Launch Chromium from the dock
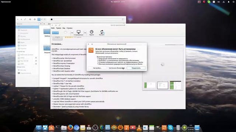The width and height of the screenshot is (236, 132). [x=76, y=128]
